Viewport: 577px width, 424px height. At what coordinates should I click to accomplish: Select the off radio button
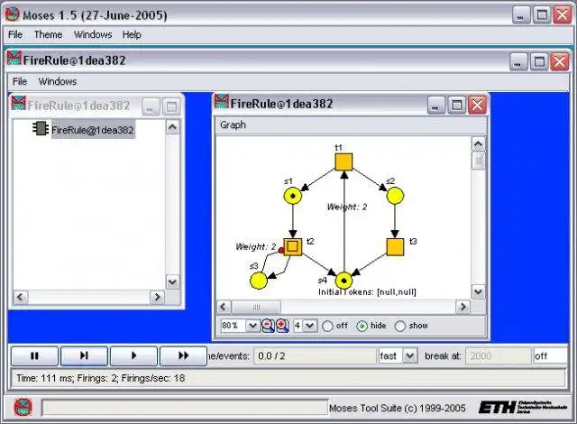(327, 326)
